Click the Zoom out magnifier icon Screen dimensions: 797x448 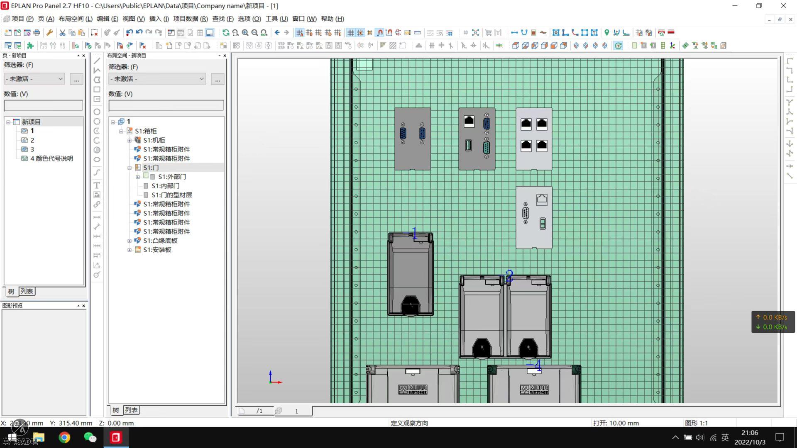pyautogui.click(x=254, y=32)
